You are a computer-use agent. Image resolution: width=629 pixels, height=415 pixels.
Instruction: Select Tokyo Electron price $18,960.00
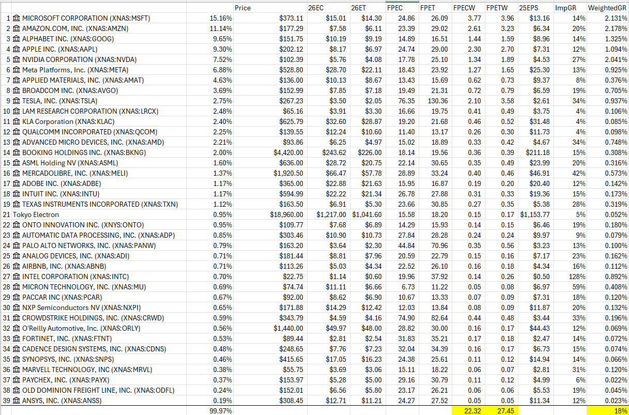point(269,214)
